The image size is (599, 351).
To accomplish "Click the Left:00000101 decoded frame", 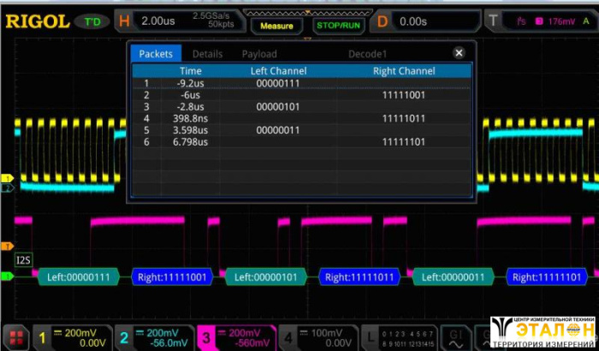I will pos(265,277).
